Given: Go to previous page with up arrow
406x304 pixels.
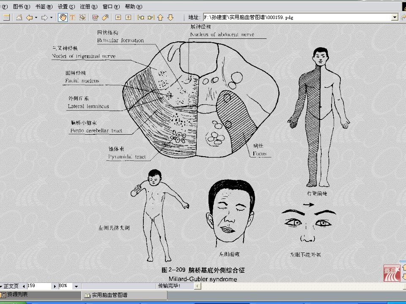Looking at the screenshot, I should click(160, 17).
